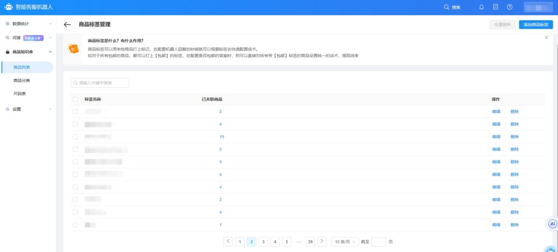Toggle the select-all checkbox in table header
Image resolution: width=558 pixels, height=252 pixels.
75,99
